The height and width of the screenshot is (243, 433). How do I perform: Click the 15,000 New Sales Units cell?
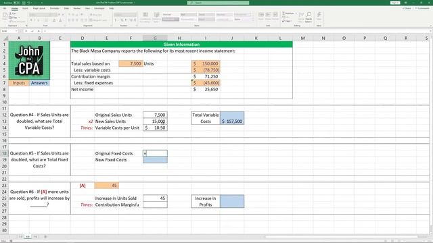(155, 122)
